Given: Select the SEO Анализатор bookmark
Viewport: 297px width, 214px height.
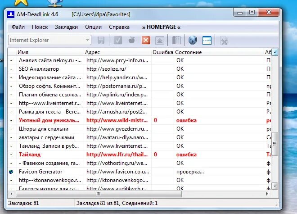Looking at the screenshot, I should pos(39,69).
